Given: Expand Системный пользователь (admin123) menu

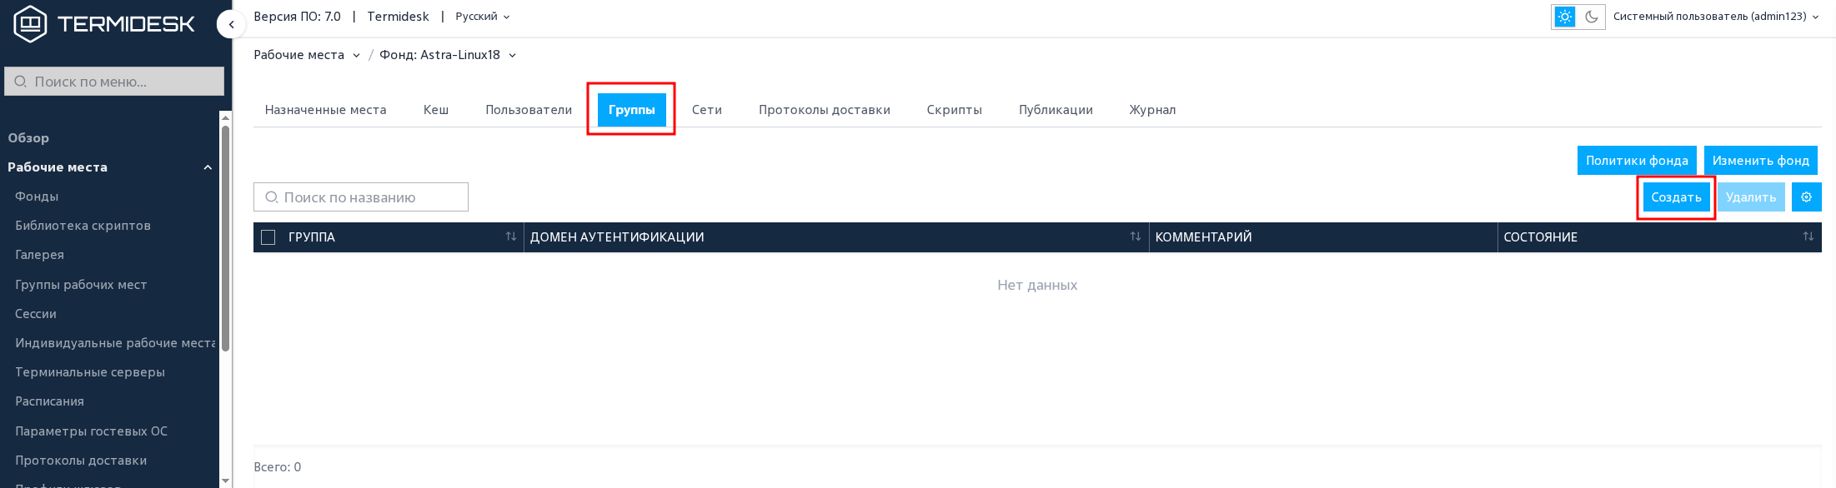Looking at the screenshot, I should 1716,17.
